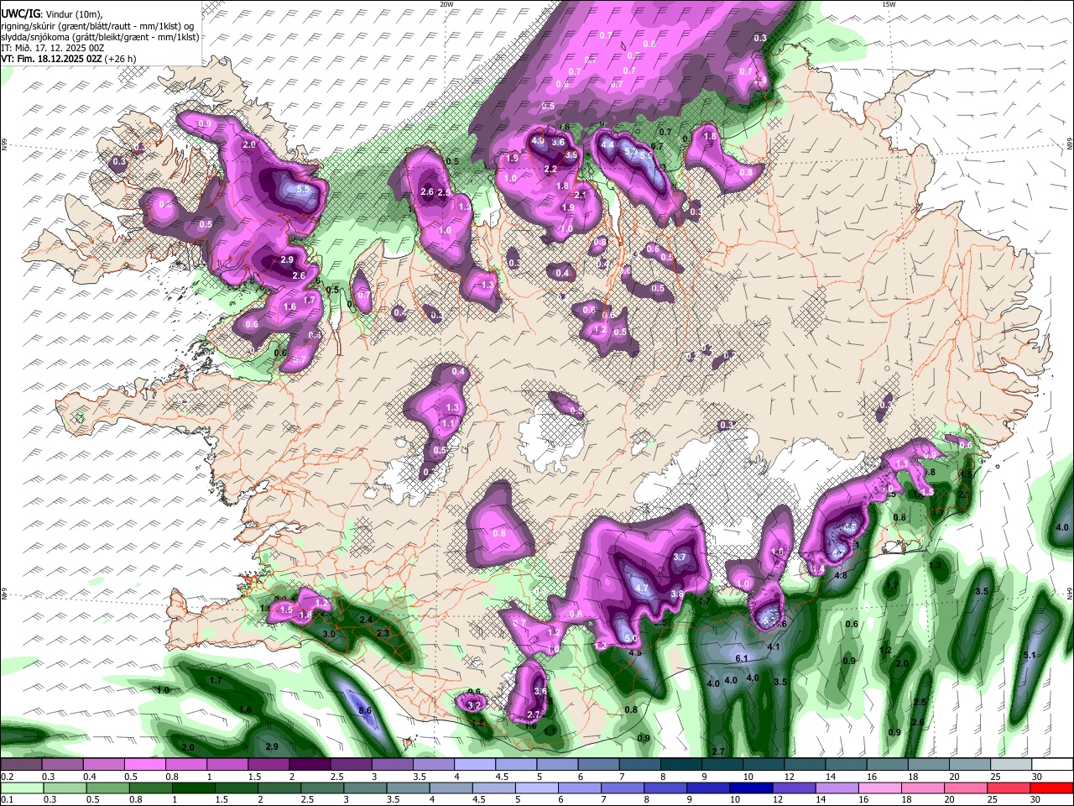Image resolution: width=1074 pixels, height=806 pixels.
Task: Select the 'VT: Fim. 18.12.2025 02Z (+26 h)' line
Action: coord(69,59)
